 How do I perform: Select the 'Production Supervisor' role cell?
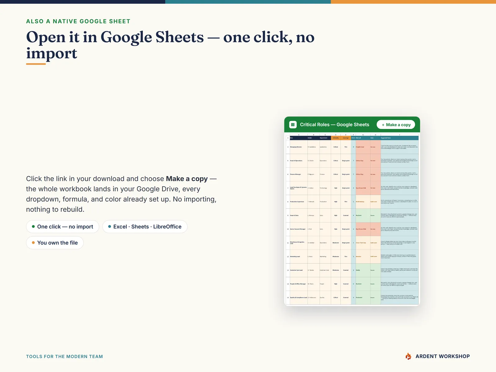[298, 201]
